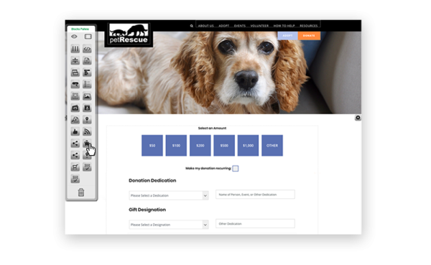Open the Please Select a Designation dropdown

[169, 225]
